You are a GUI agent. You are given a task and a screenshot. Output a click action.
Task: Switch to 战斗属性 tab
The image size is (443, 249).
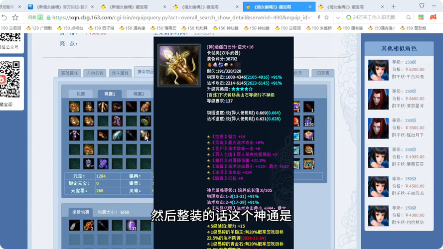[120, 73]
